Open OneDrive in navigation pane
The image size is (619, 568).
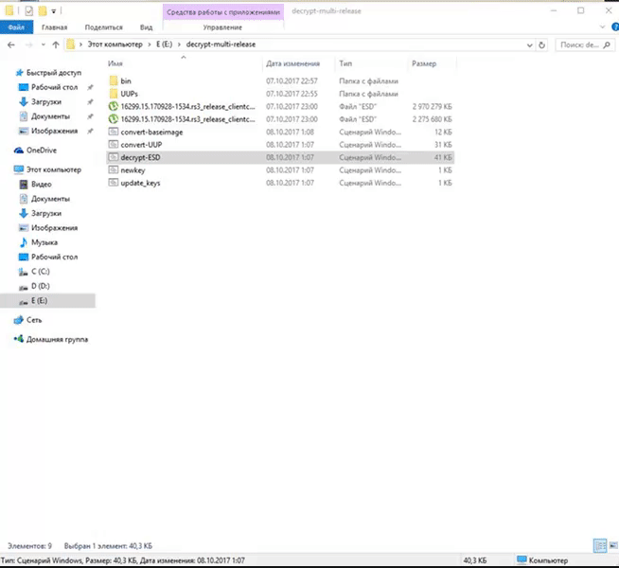click(42, 151)
